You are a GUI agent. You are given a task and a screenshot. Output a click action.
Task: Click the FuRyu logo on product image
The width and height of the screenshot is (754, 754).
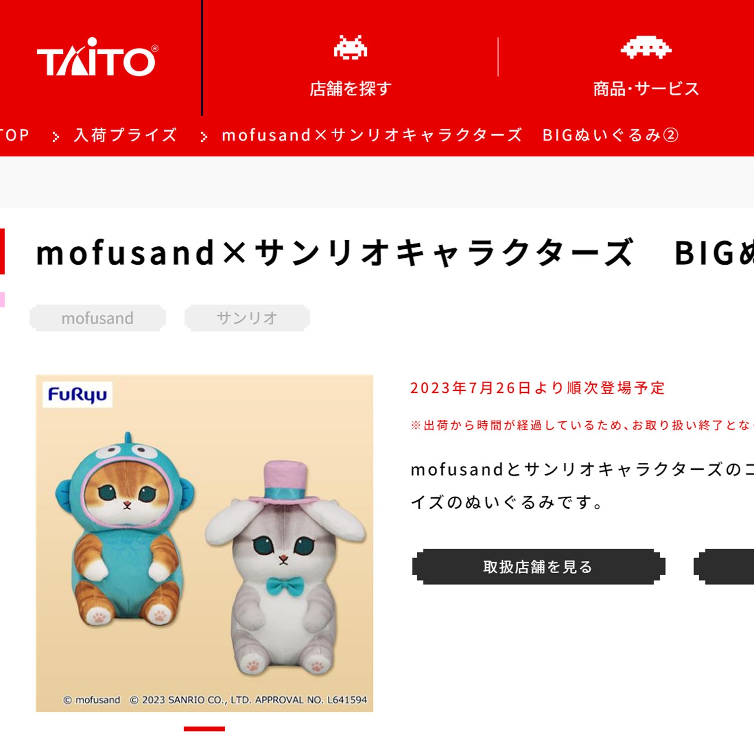pyautogui.click(x=77, y=395)
